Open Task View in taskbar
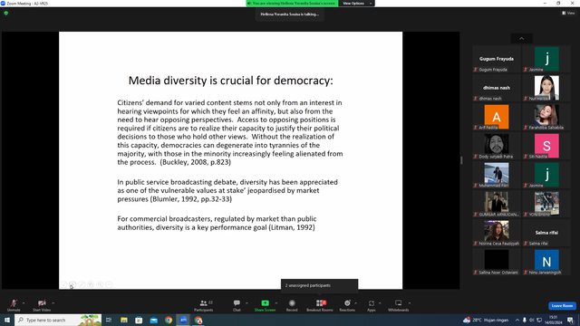 (x=109, y=320)
